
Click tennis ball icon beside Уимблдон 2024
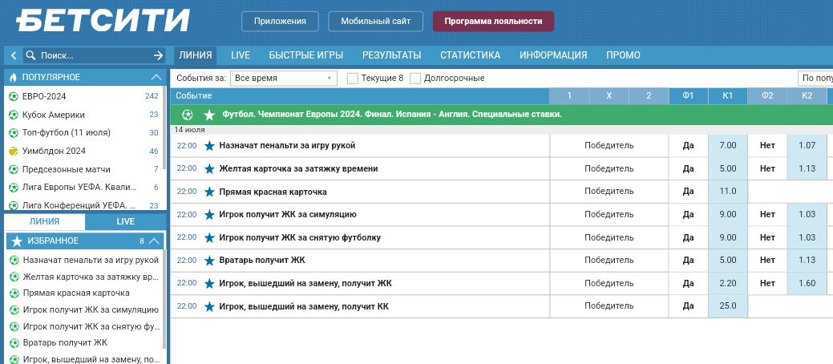click(14, 152)
